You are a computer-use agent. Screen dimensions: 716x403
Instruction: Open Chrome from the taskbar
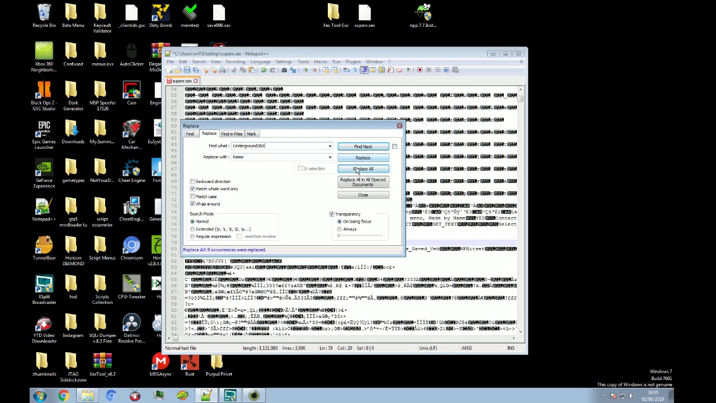63,396
